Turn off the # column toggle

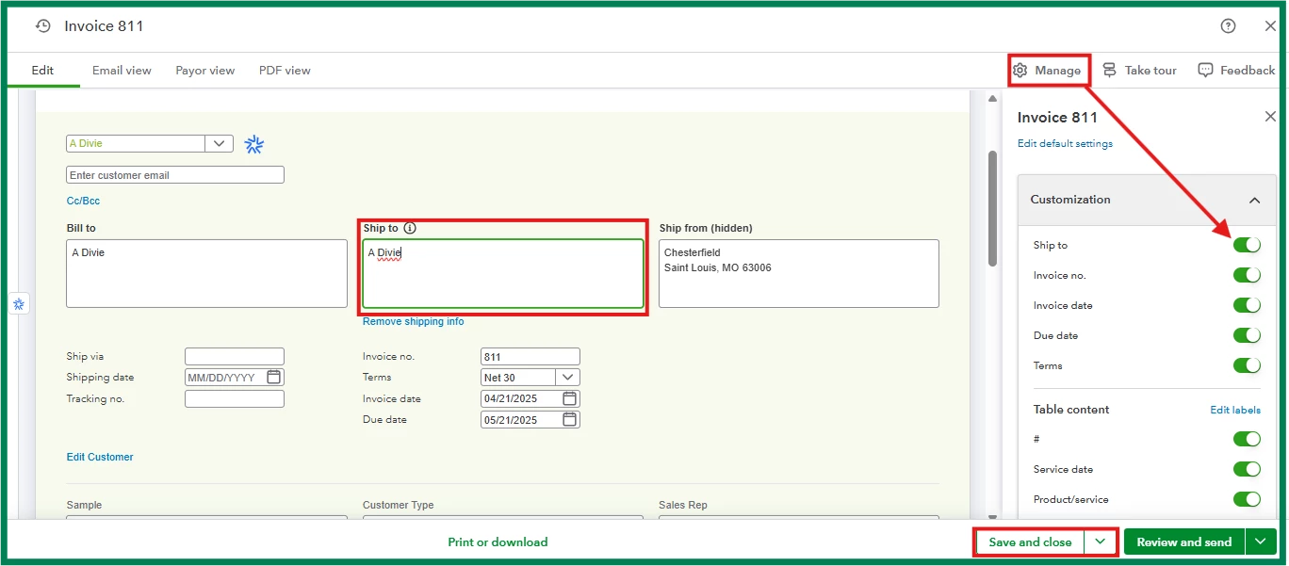tap(1247, 439)
